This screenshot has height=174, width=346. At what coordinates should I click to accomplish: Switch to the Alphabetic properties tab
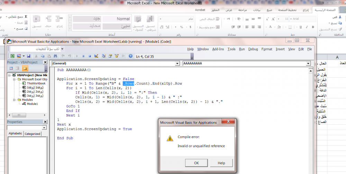(16, 133)
